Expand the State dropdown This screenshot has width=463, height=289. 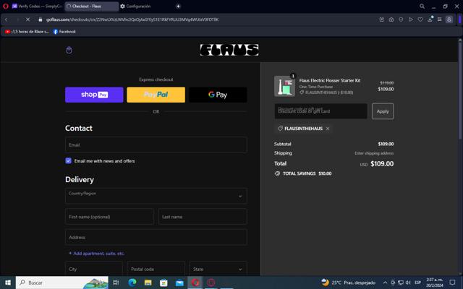tap(218, 269)
